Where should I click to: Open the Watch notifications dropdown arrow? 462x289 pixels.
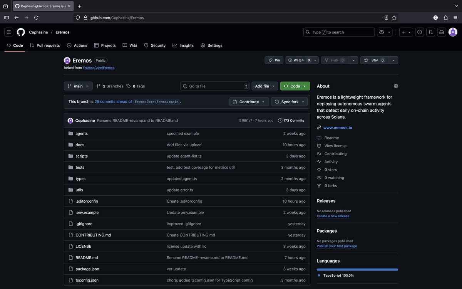click(x=315, y=60)
